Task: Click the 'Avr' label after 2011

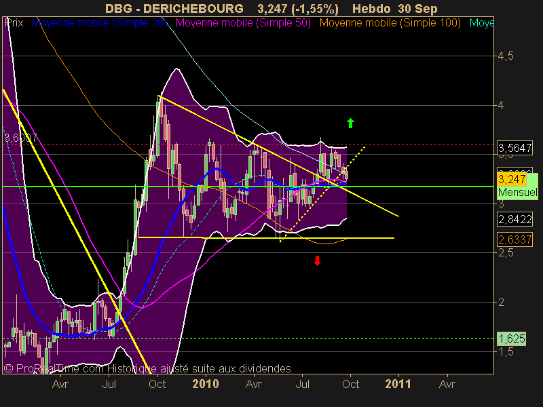Action: click(x=447, y=384)
